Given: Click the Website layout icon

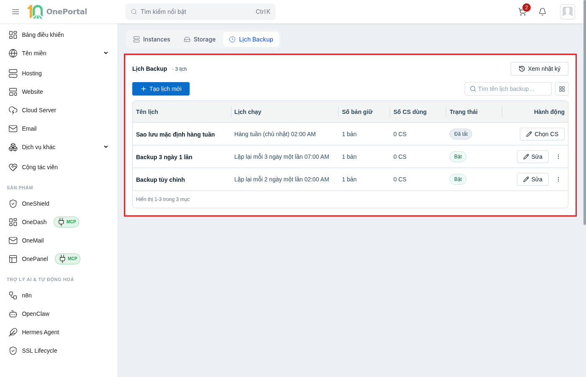Looking at the screenshot, I should pos(13,92).
